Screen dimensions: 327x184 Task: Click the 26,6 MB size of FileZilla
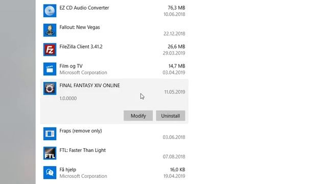point(176,47)
